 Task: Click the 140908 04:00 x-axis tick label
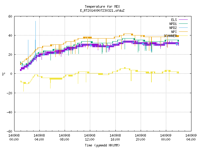39,138
